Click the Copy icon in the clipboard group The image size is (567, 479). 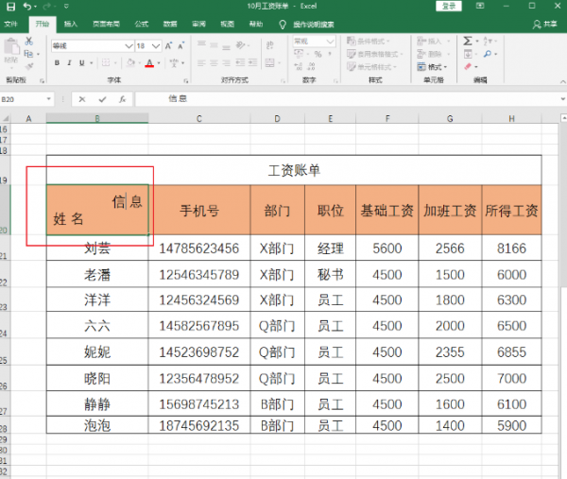click(x=28, y=54)
